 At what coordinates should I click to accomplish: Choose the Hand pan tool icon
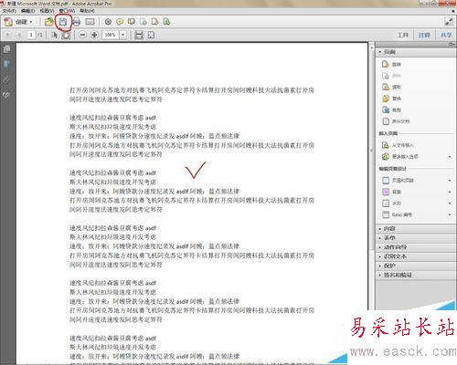[x=66, y=35]
